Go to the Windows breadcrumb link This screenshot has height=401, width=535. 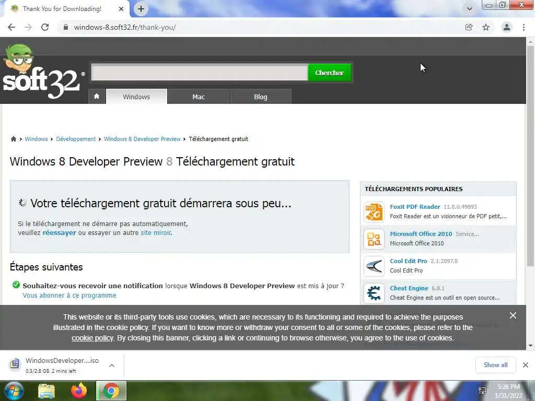[x=36, y=139]
